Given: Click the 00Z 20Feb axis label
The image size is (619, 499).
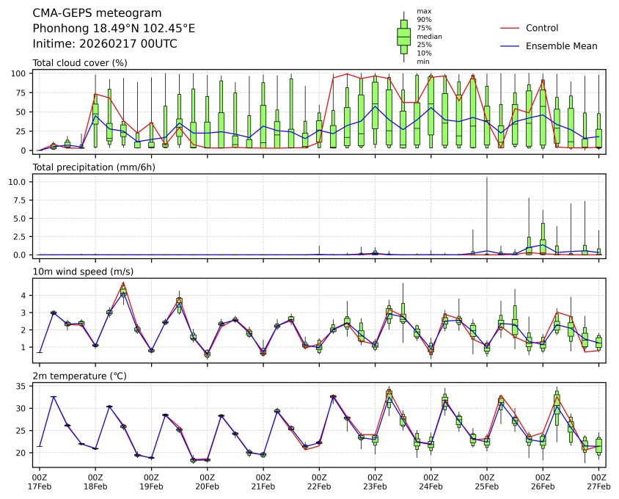Looking at the screenshot, I should point(207,481).
